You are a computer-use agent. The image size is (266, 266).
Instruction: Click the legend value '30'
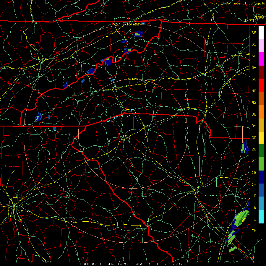(x=254, y=137)
